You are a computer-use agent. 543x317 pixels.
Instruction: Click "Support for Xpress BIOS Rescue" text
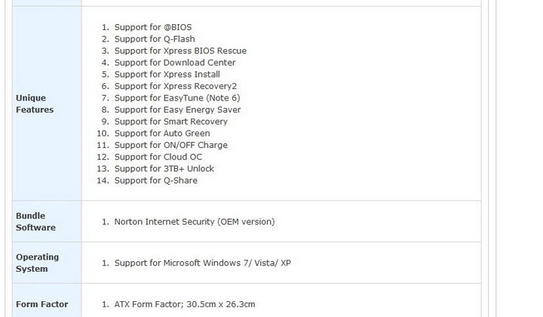click(180, 51)
